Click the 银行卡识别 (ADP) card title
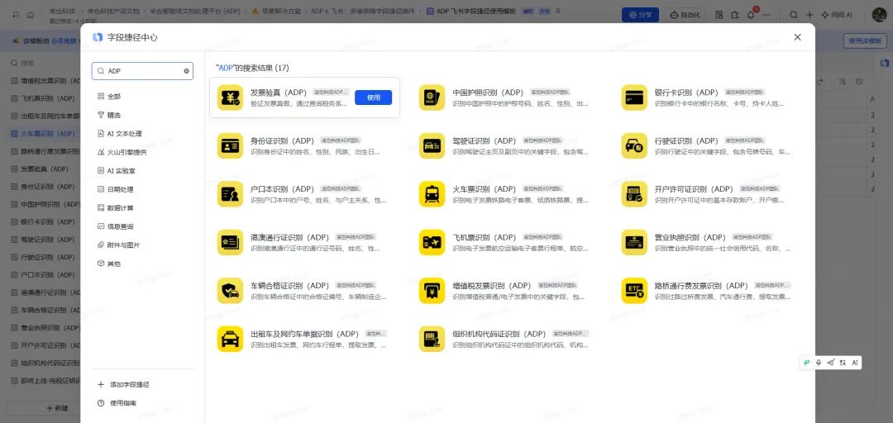The width and height of the screenshot is (893, 423). pos(686,93)
